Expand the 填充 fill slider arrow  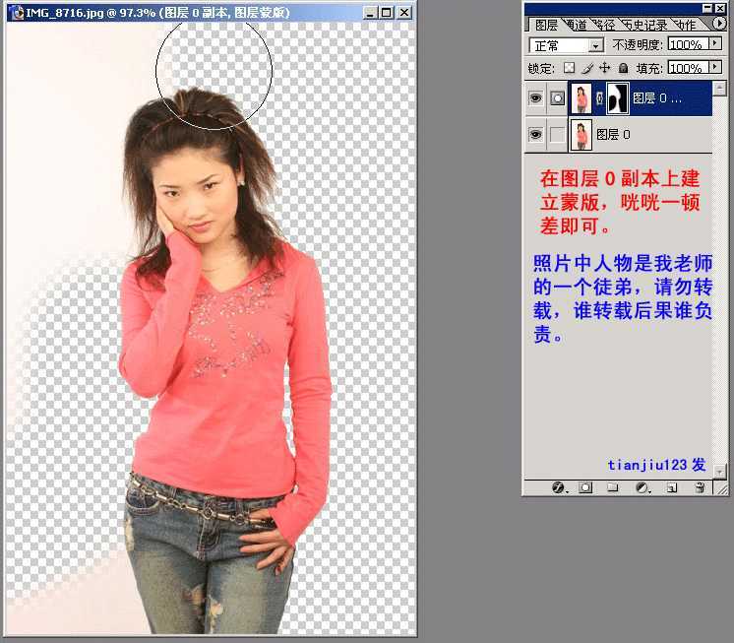click(713, 68)
